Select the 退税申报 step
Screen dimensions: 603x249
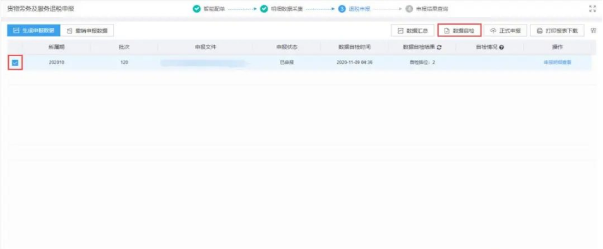click(x=355, y=9)
